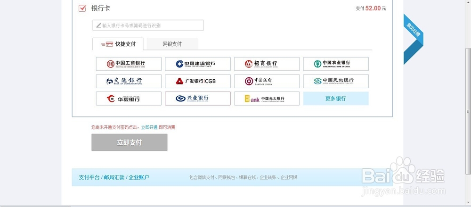Click the 立即支付 pay button
Viewport: 471px width, 207px height.
click(130, 142)
